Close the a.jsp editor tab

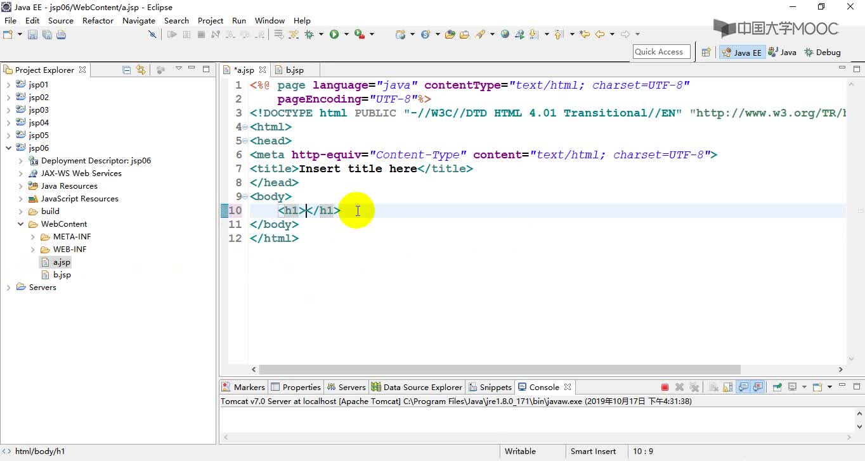263,70
